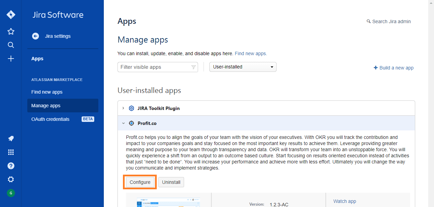Open search via magnifier icon in sidebar
The height and width of the screenshot is (207, 434).
pos(11,45)
